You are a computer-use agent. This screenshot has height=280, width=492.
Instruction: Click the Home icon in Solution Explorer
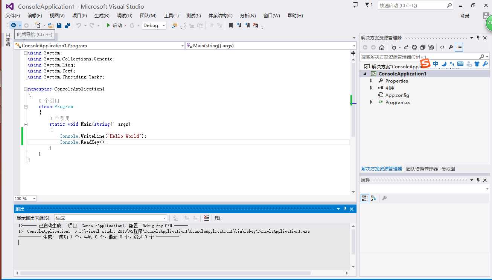point(382,47)
